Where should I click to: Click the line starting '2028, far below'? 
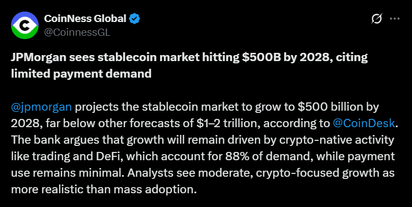point(205,123)
